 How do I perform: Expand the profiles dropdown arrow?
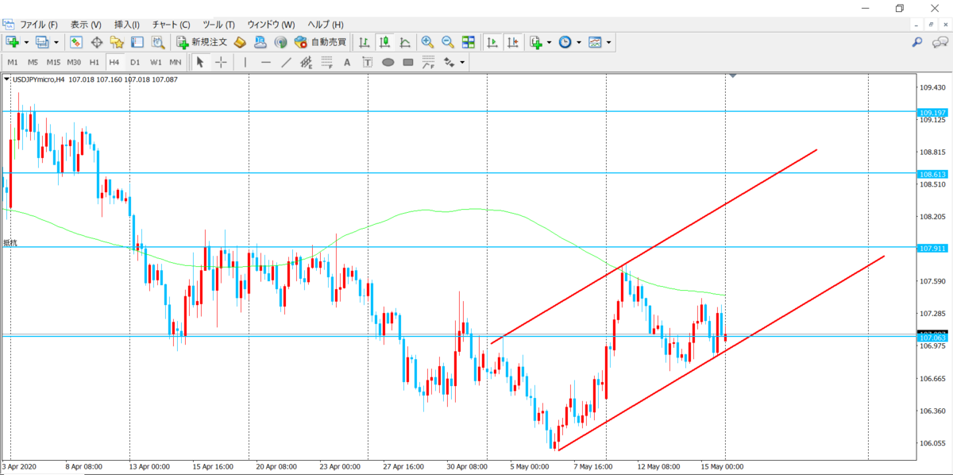(x=56, y=42)
